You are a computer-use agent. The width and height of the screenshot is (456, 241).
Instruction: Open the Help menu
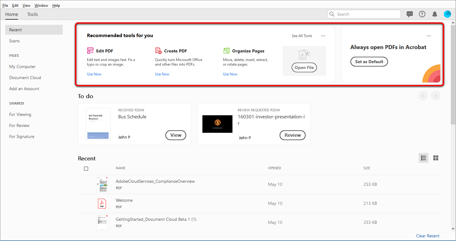(56, 6)
